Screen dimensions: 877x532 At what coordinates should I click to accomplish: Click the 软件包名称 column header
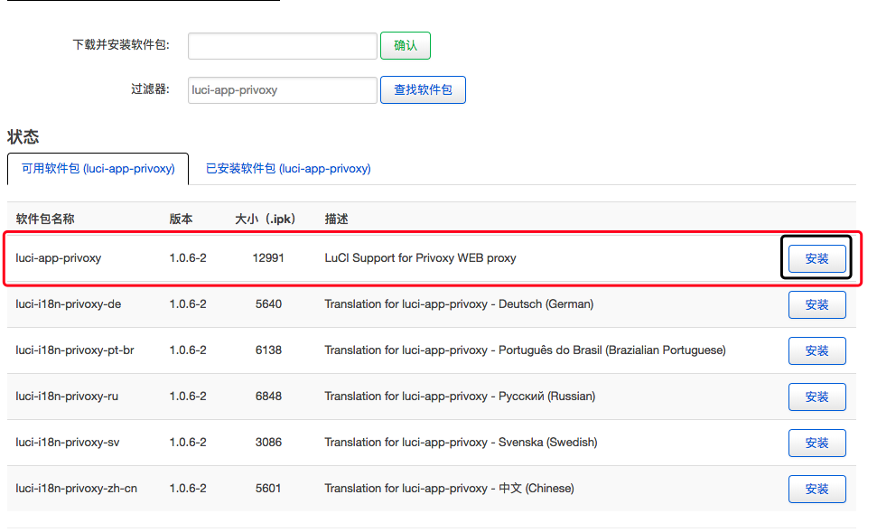click(x=45, y=219)
